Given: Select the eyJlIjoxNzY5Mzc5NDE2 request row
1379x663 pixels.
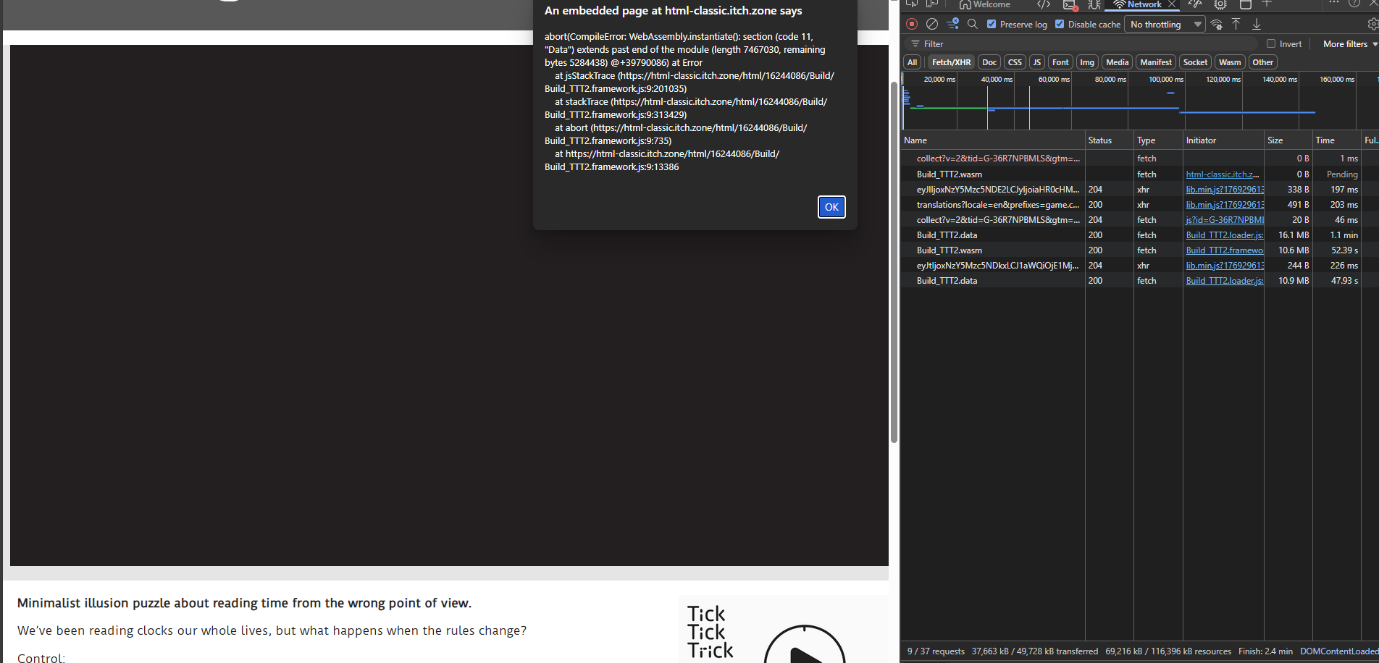Looking at the screenshot, I should click(1139, 190).
